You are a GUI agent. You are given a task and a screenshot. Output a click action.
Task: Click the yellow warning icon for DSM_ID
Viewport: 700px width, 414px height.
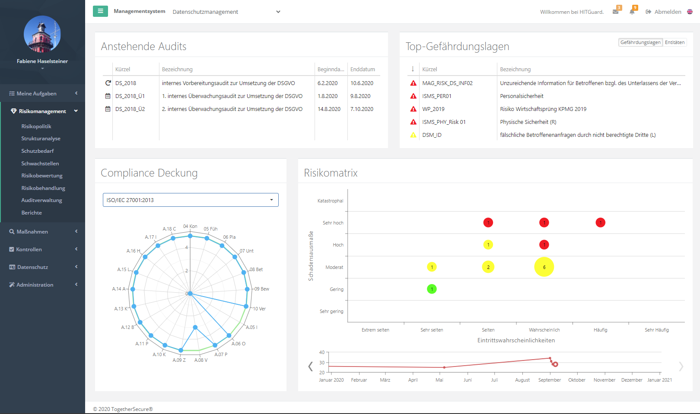(x=413, y=135)
